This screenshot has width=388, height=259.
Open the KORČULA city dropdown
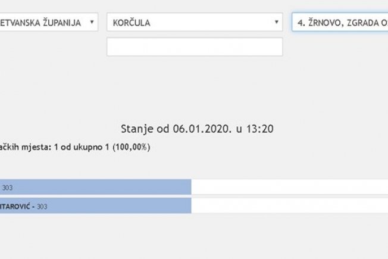point(194,23)
